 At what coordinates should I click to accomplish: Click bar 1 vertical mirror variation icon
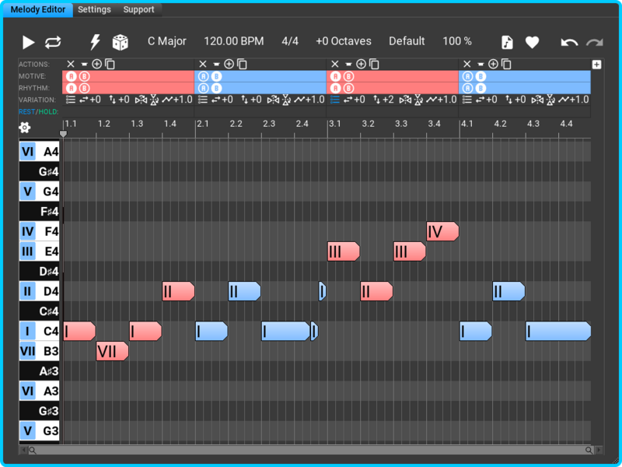coord(154,100)
